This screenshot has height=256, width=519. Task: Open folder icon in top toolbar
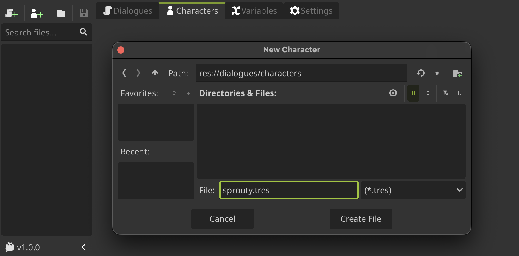[x=61, y=13]
